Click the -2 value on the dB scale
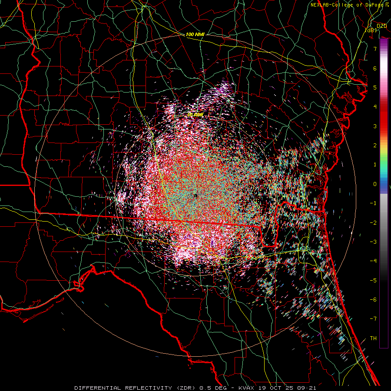 pos(373,222)
